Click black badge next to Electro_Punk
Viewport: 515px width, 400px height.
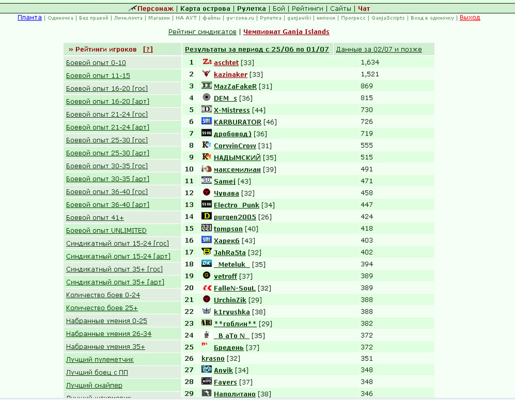tap(207, 204)
